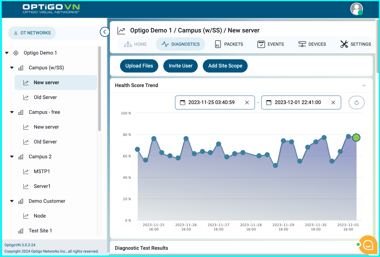Click the Campus (w/SS) site building icon
The width and height of the screenshot is (380, 257).
21,68
